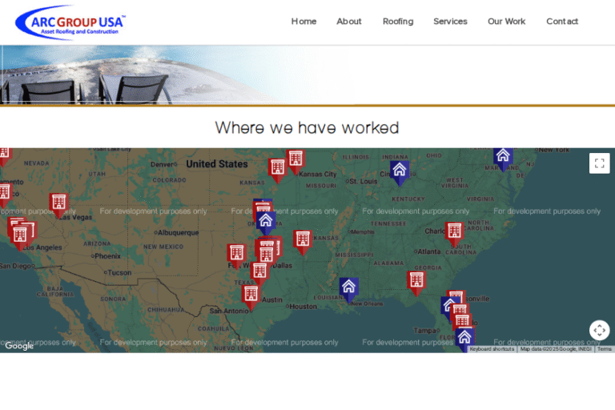The image size is (615, 410).
Task: Navigate to Our Work
Action: click(506, 22)
